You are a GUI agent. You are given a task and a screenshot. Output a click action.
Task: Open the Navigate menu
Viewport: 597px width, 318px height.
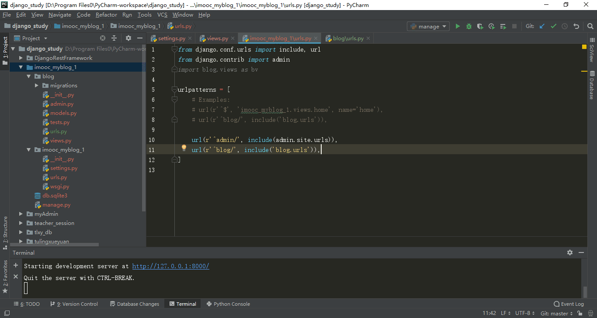tap(59, 14)
